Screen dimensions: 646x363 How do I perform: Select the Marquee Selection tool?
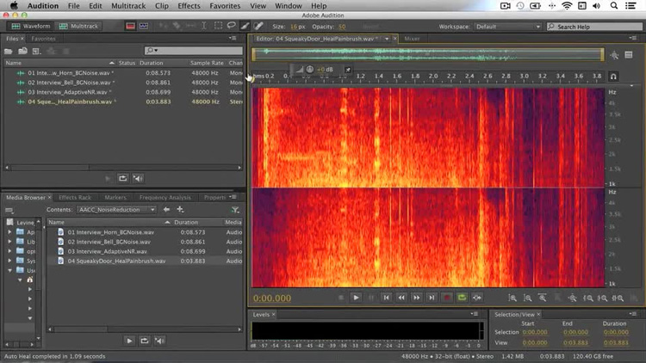coord(218,26)
